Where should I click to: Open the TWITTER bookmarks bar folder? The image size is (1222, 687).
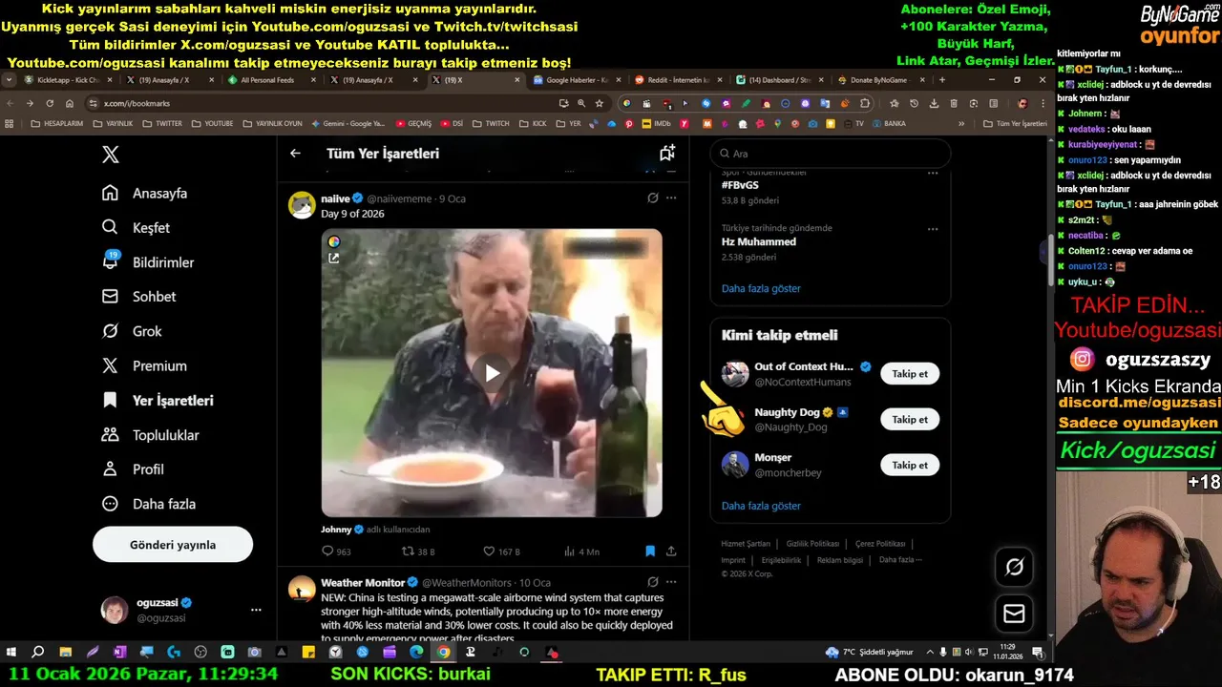click(x=162, y=123)
